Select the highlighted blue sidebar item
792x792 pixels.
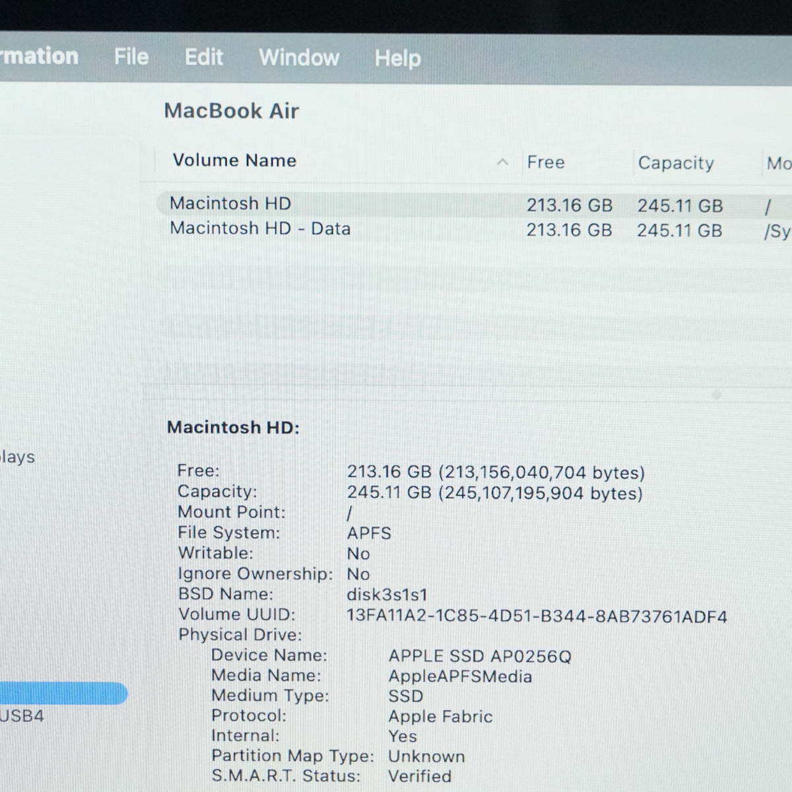(63, 694)
